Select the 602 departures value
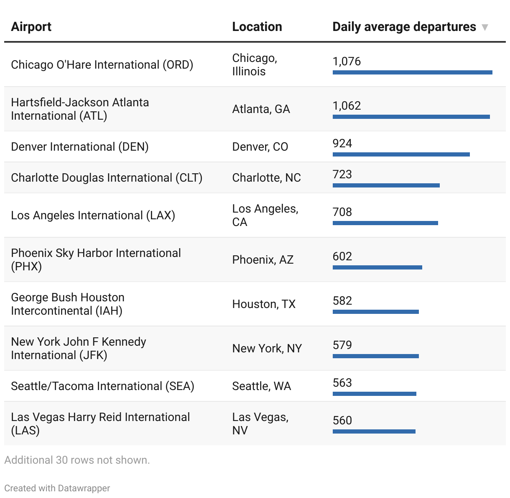The height and width of the screenshot is (498, 510). [x=342, y=257]
